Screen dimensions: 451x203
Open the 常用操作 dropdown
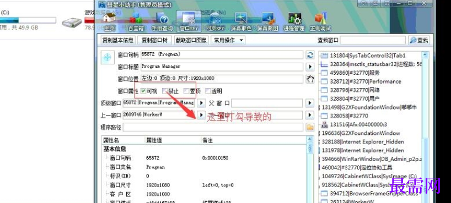[228, 40]
